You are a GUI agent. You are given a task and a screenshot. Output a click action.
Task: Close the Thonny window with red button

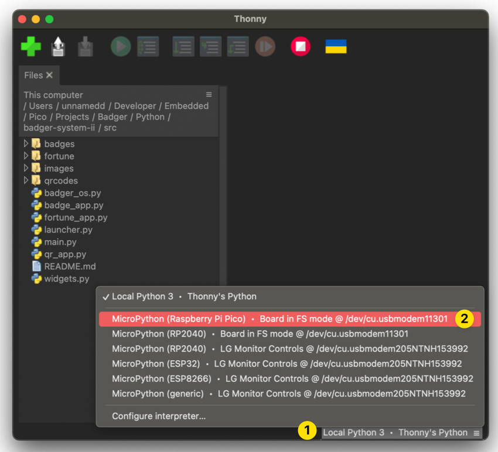(22, 19)
